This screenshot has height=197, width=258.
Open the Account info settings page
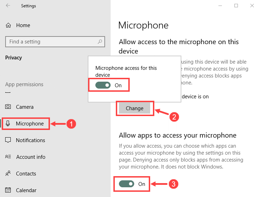31,157
